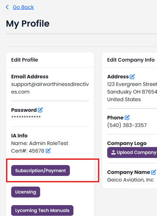Open Lycoming Tech Manuals
The image size is (157, 216).
pyautogui.click(x=42, y=210)
